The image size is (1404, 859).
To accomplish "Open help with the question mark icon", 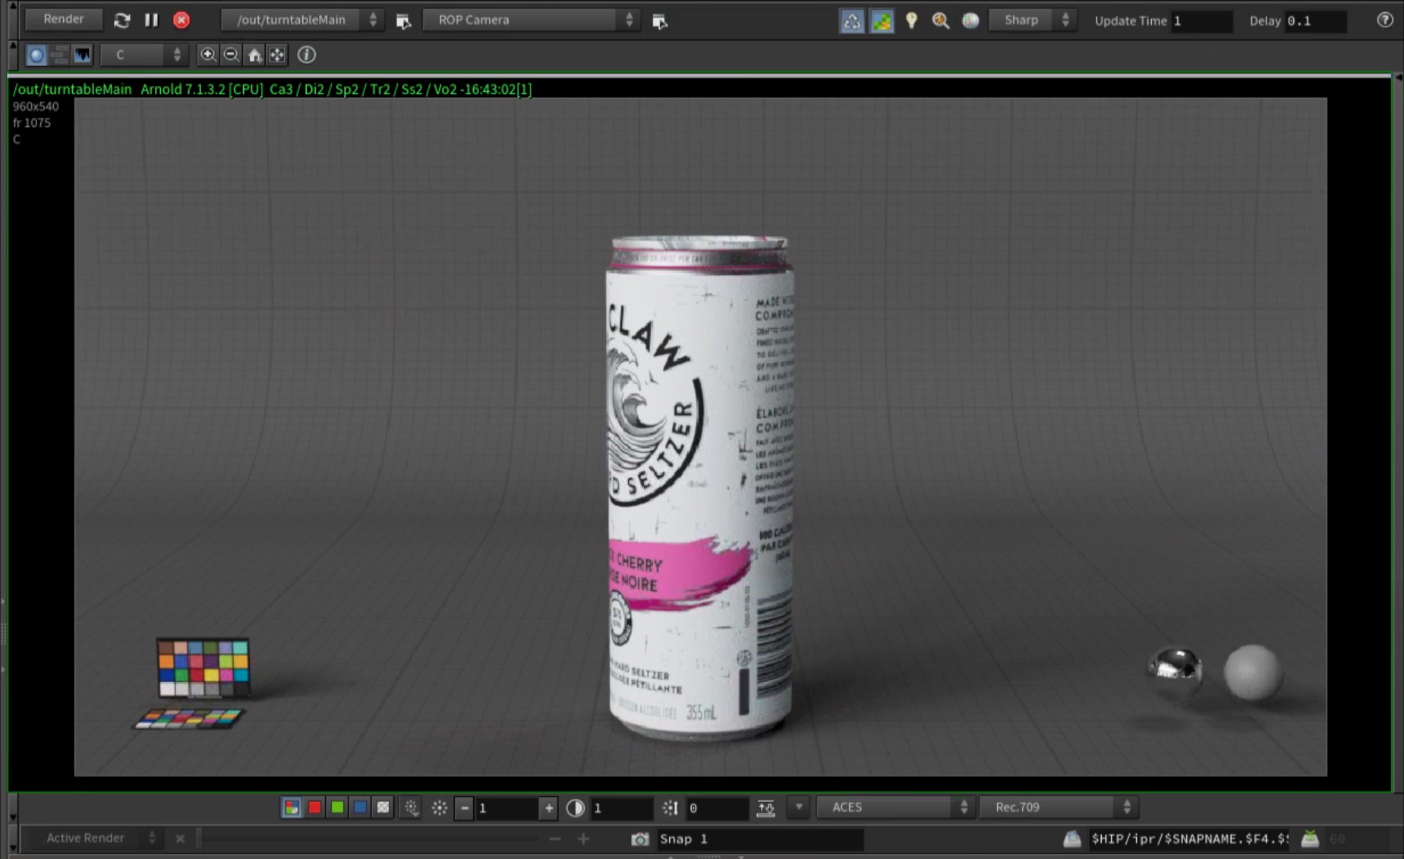I will tap(1385, 21).
